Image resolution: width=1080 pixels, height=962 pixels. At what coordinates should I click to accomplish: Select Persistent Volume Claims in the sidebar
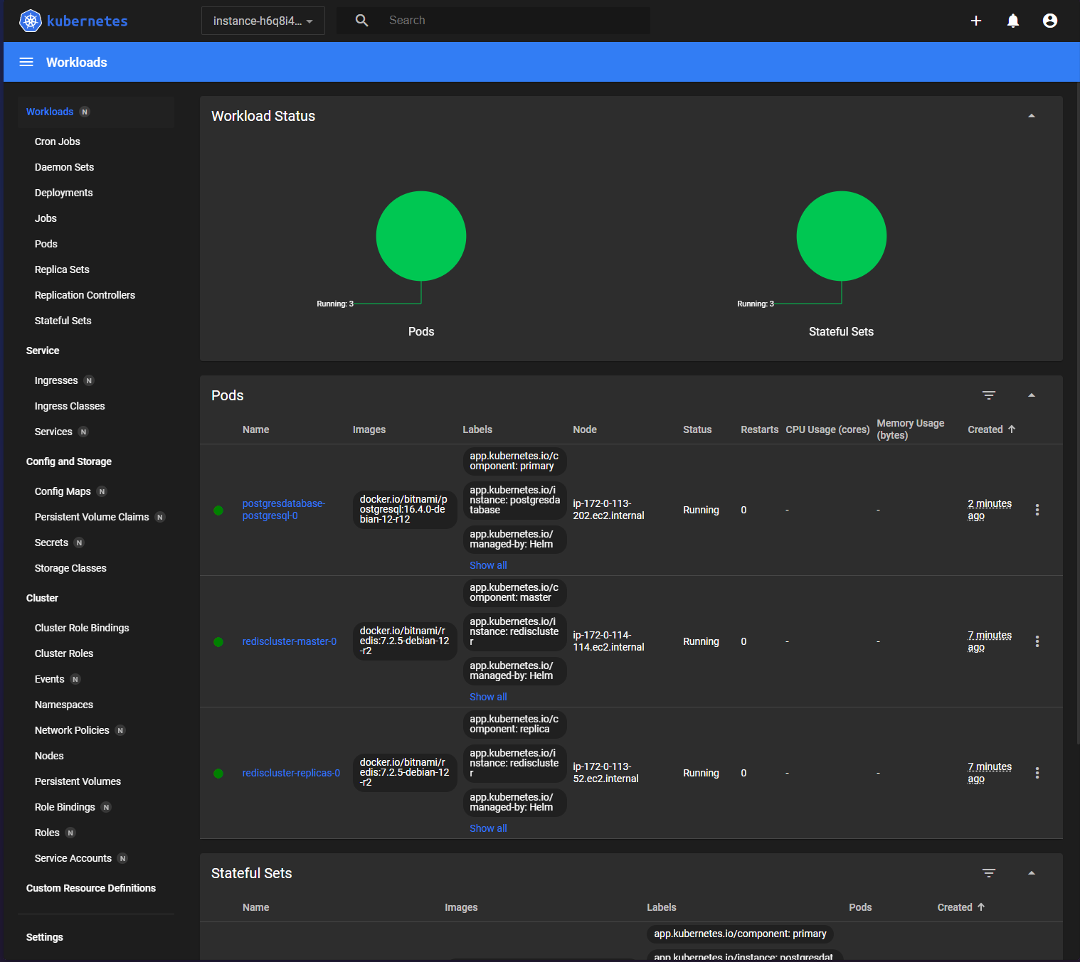tap(91, 516)
